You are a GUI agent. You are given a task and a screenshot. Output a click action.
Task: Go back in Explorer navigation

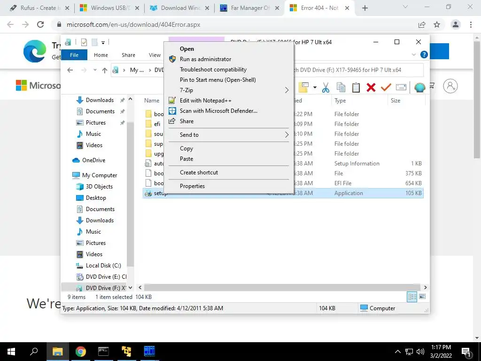70,71
